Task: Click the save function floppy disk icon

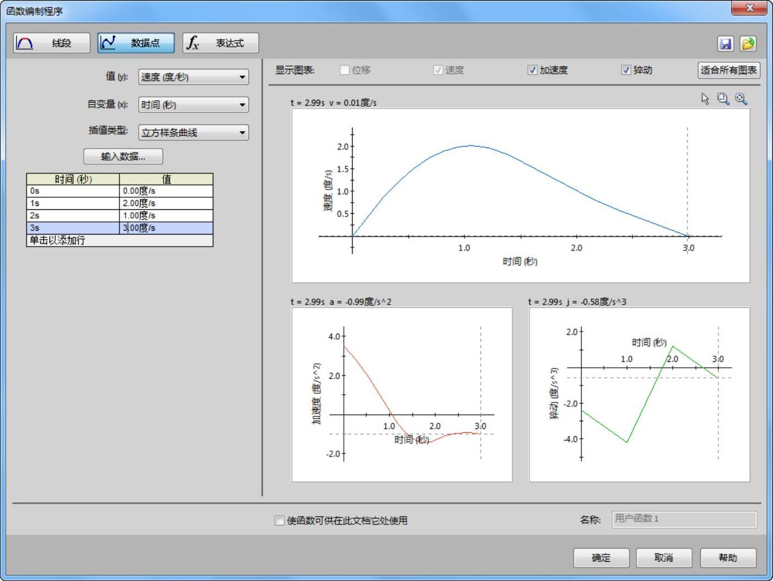Action: click(726, 44)
